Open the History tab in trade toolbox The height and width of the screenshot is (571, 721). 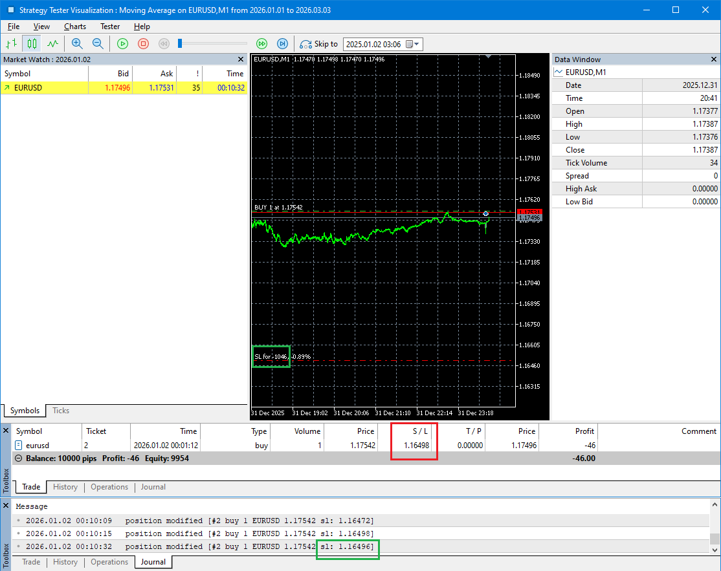(x=65, y=487)
